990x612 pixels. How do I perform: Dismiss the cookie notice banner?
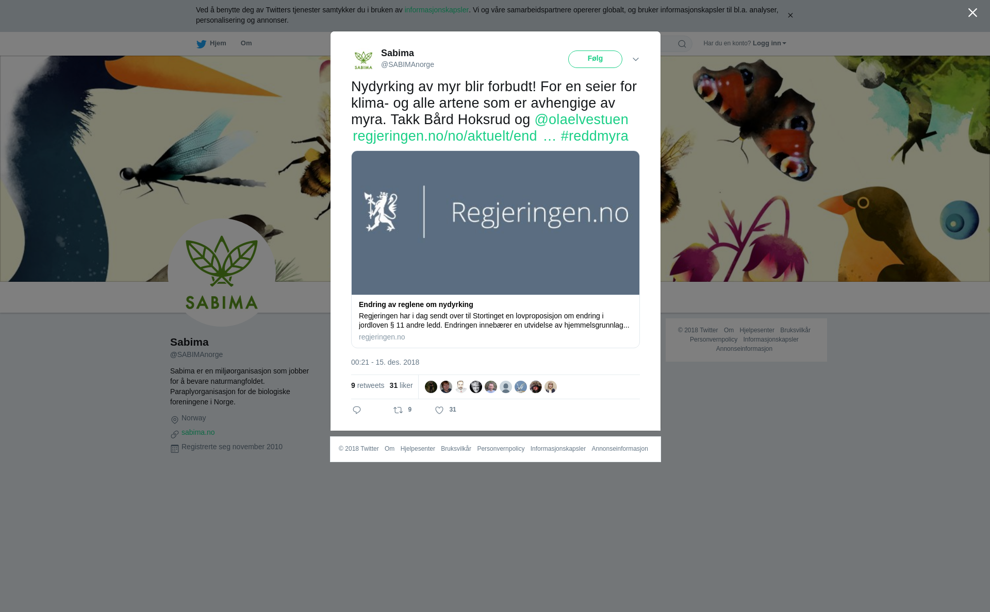click(790, 15)
